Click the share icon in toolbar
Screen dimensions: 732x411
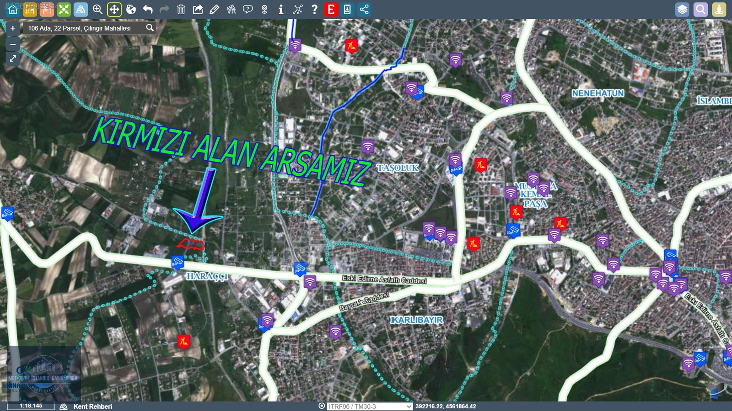point(364,10)
